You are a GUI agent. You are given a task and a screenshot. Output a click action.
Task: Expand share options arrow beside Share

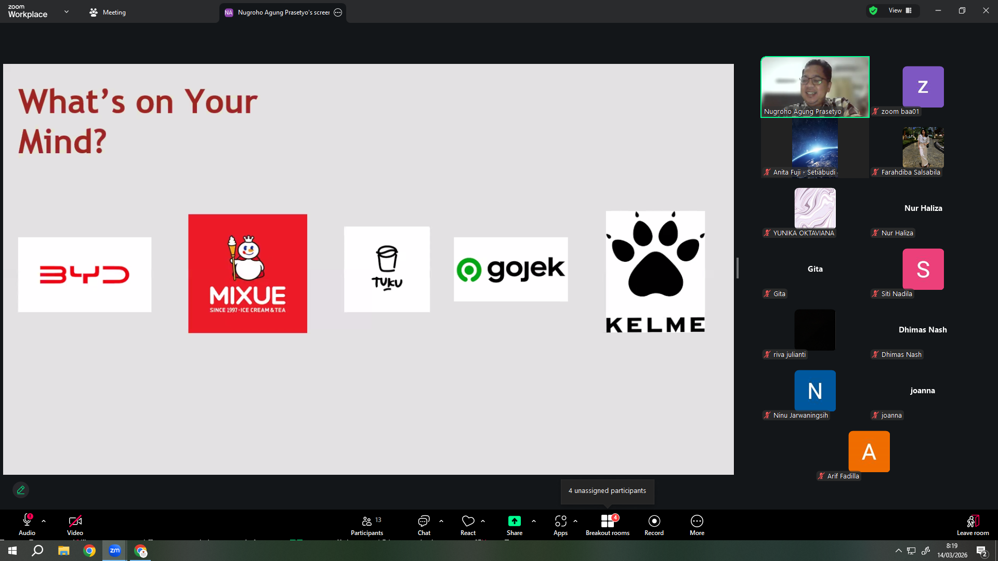pos(534,521)
